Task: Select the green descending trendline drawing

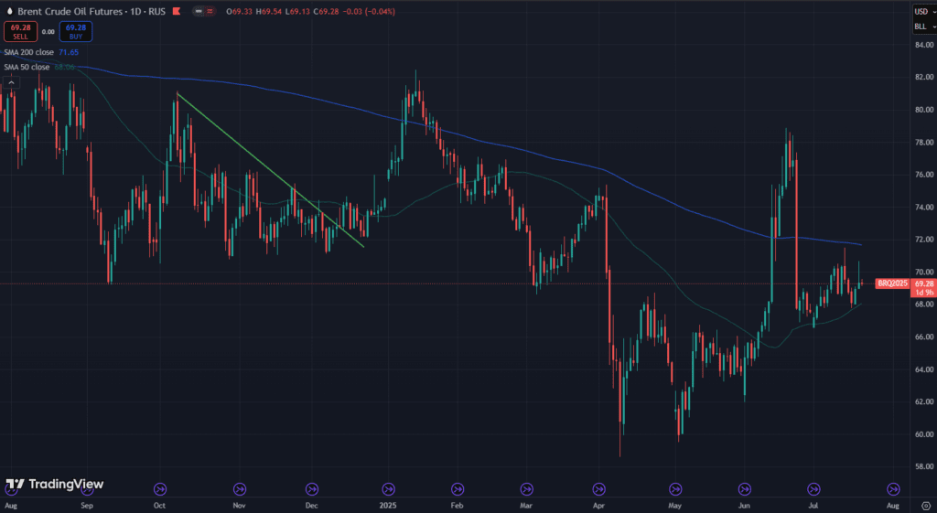Action: 270,169
